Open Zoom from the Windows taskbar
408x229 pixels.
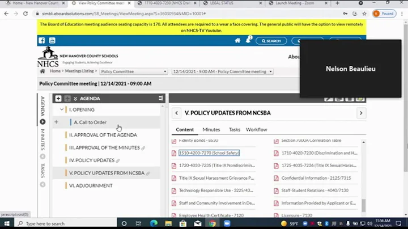227,223
